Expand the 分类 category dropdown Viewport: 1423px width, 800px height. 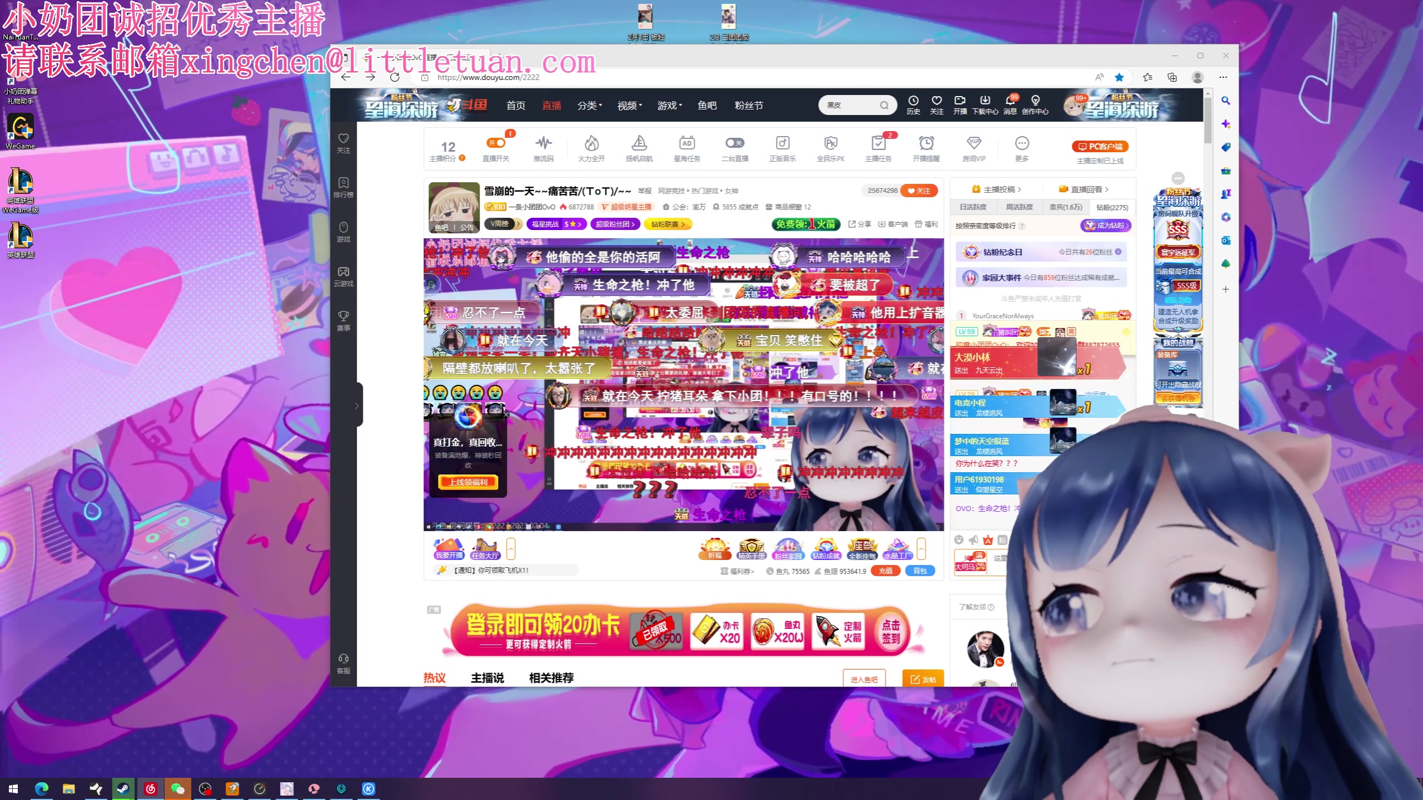coord(589,106)
